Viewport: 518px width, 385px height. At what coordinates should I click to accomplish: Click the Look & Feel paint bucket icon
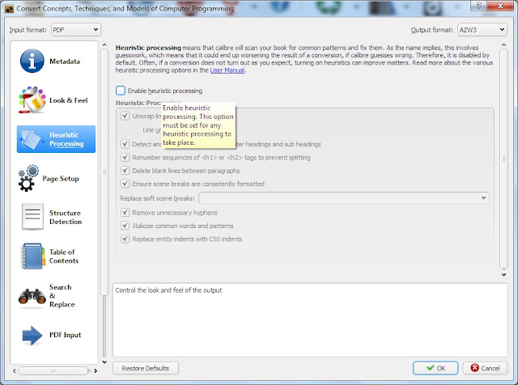coord(32,100)
